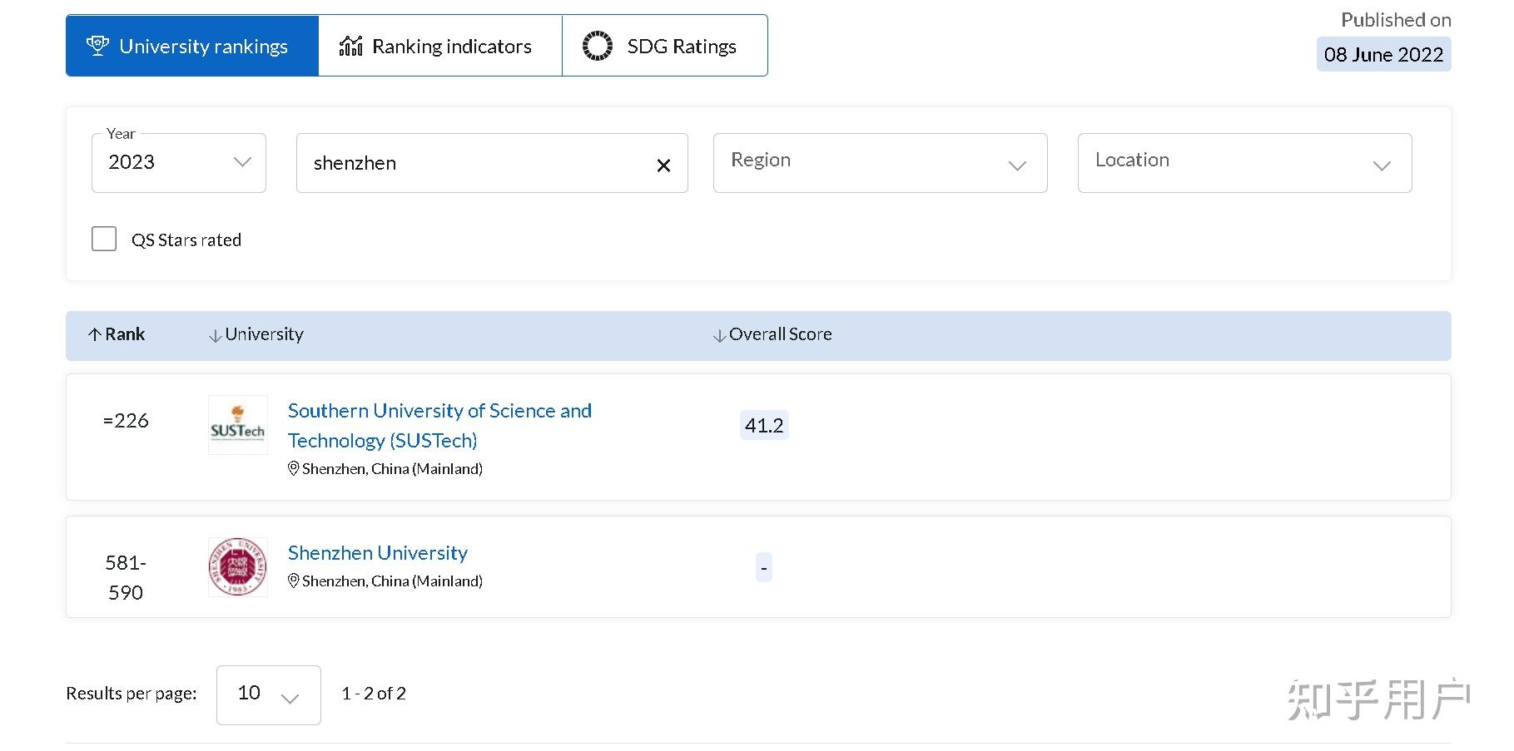The width and height of the screenshot is (1514, 751).
Task: Click the 08 June 2022 published date
Action: (x=1383, y=55)
